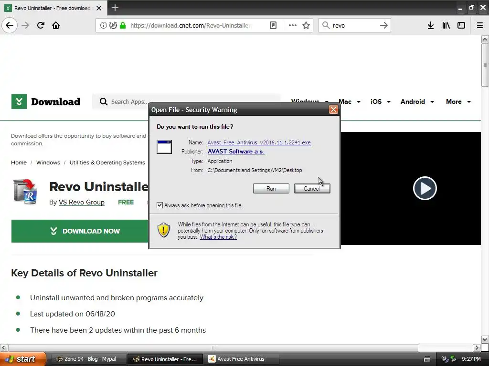
Task: Click the vertical scrollbar thumb
Action: coord(485,65)
